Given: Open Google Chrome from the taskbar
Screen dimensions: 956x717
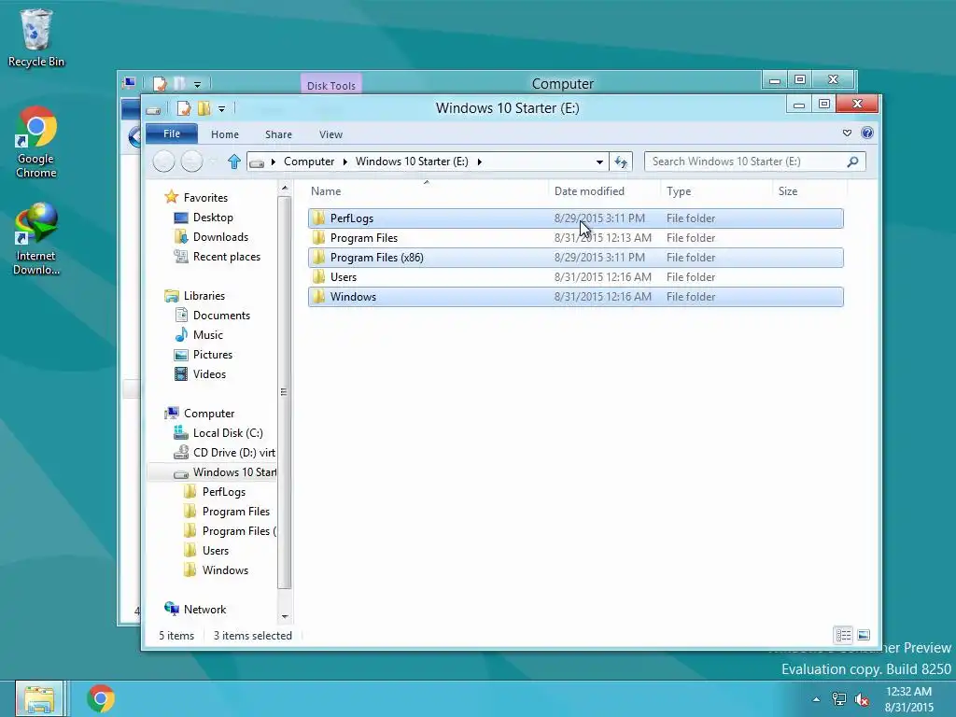Looking at the screenshot, I should pyautogui.click(x=101, y=698).
